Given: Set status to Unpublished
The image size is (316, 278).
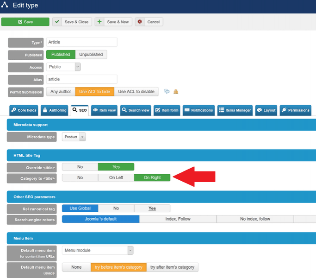Looking at the screenshot, I should coord(91,55).
